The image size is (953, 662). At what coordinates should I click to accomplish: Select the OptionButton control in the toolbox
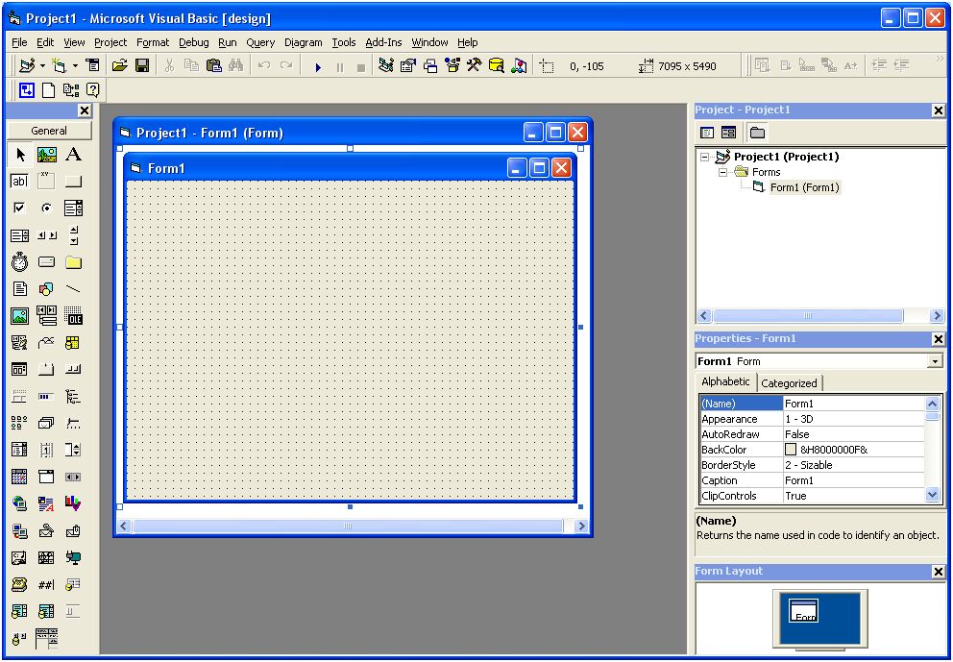click(x=47, y=208)
